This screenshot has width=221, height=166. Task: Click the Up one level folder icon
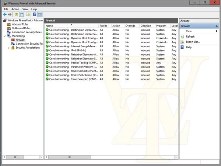coord(17,14)
